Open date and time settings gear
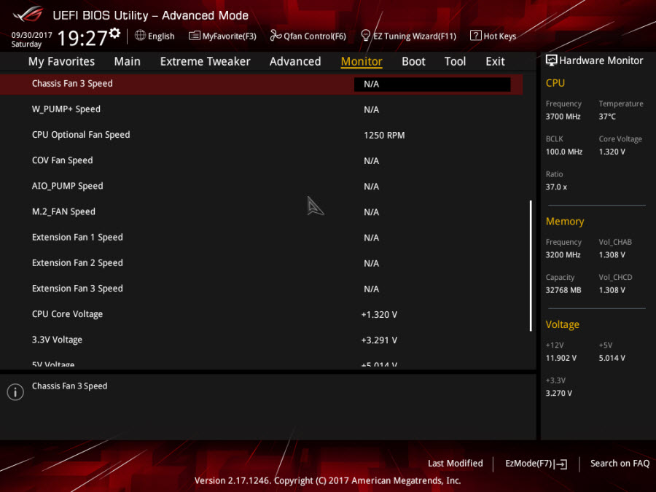The image size is (656, 492). coord(114,33)
